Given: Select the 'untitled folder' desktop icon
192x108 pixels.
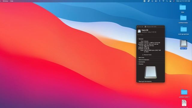Looking at the screenshot, I should (x=183, y=18).
